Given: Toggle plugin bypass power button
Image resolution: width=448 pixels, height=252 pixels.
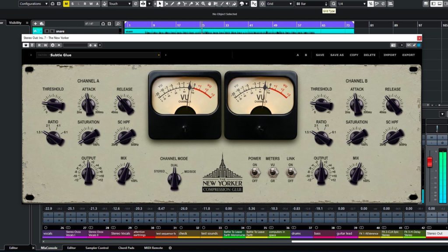Looking at the screenshot, I should pos(26,45).
